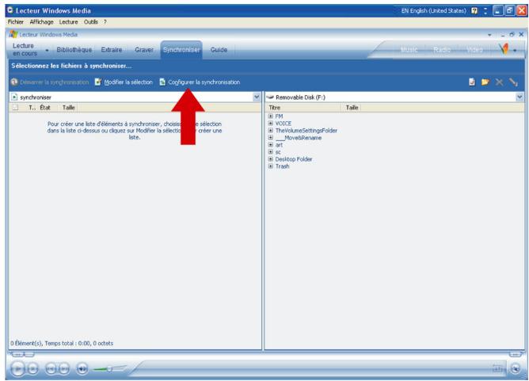Open the ? help menu

coord(105,22)
